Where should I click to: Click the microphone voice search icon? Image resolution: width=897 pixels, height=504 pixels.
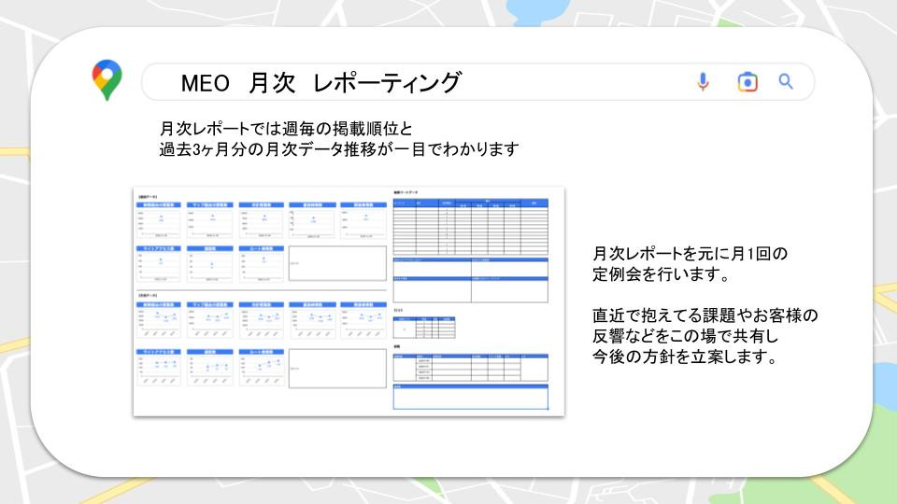[703, 82]
